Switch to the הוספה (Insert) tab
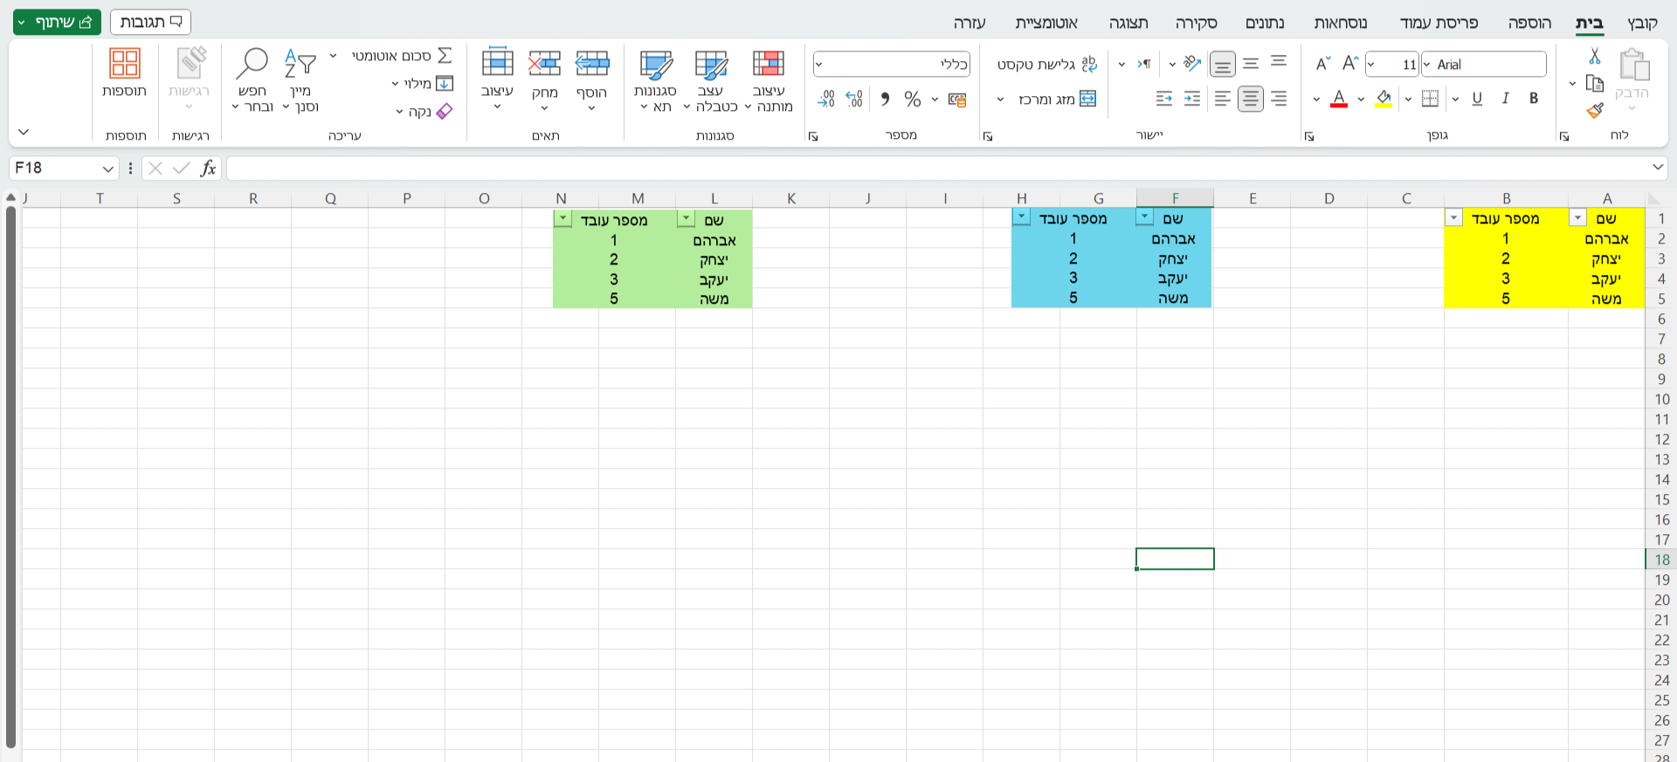Image resolution: width=1677 pixels, height=762 pixels. [1529, 23]
